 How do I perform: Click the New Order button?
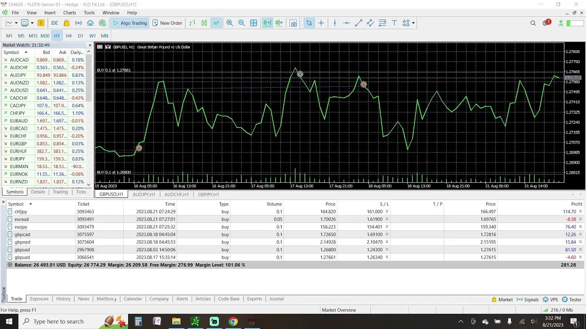point(167,23)
